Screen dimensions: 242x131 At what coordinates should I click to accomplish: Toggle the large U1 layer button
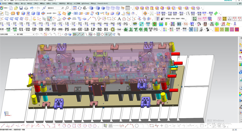click(x=21, y=29)
